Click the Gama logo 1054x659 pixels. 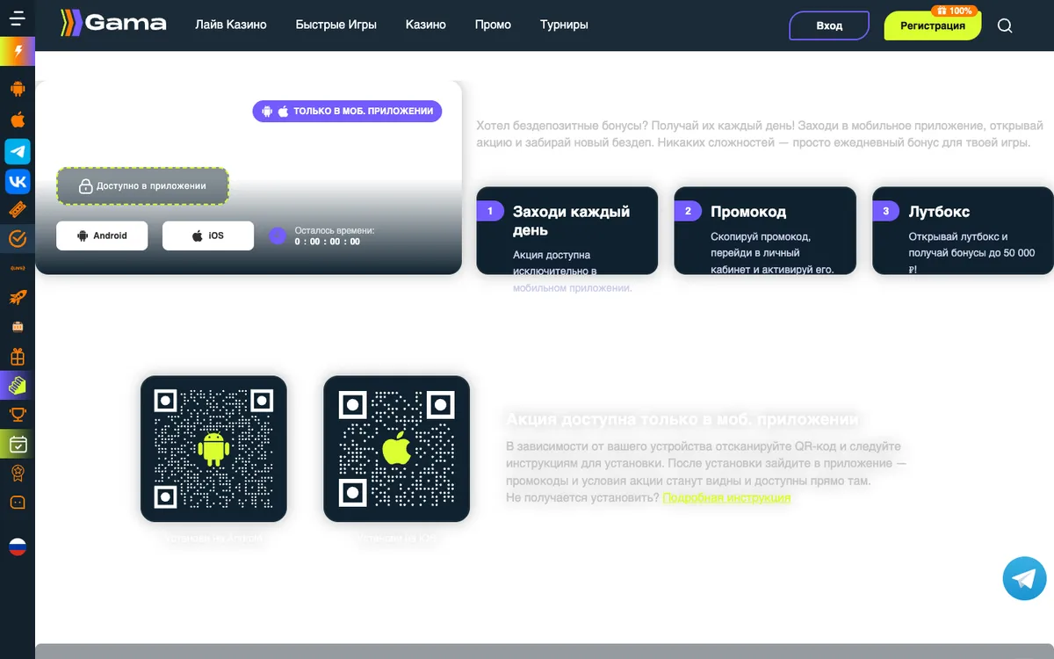pos(113,24)
